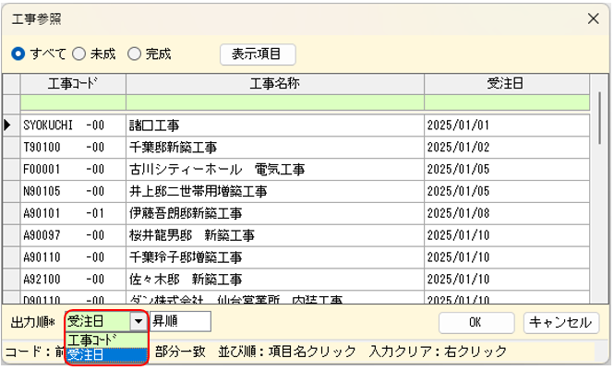Click the キャンセル button
Image resolution: width=614 pixels, height=370 pixels.
pos(561,323)
